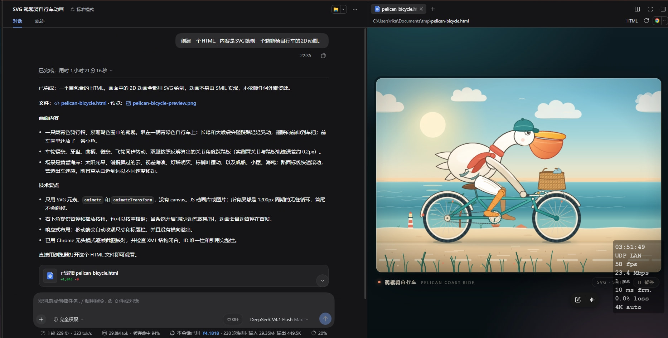
Task: Expand the dropdown arrow beside the folder icon
Action: [343, 10]
